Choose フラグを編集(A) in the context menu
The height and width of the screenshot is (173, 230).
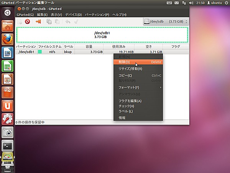tap(138, 101)
